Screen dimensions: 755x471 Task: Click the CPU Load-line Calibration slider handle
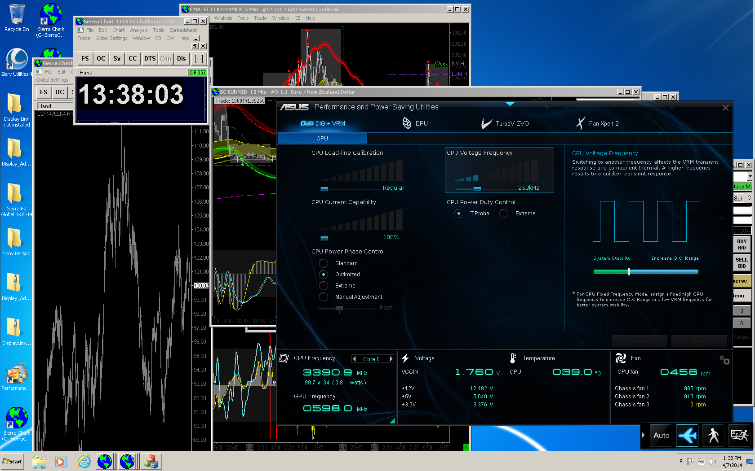coord(324,189)
